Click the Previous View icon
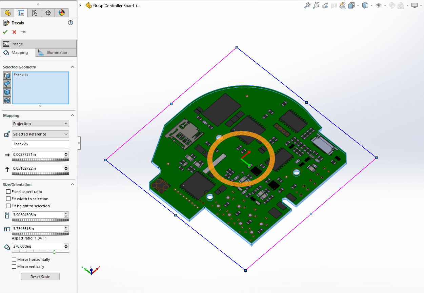424x293 pixels. [x=325, y=5]
